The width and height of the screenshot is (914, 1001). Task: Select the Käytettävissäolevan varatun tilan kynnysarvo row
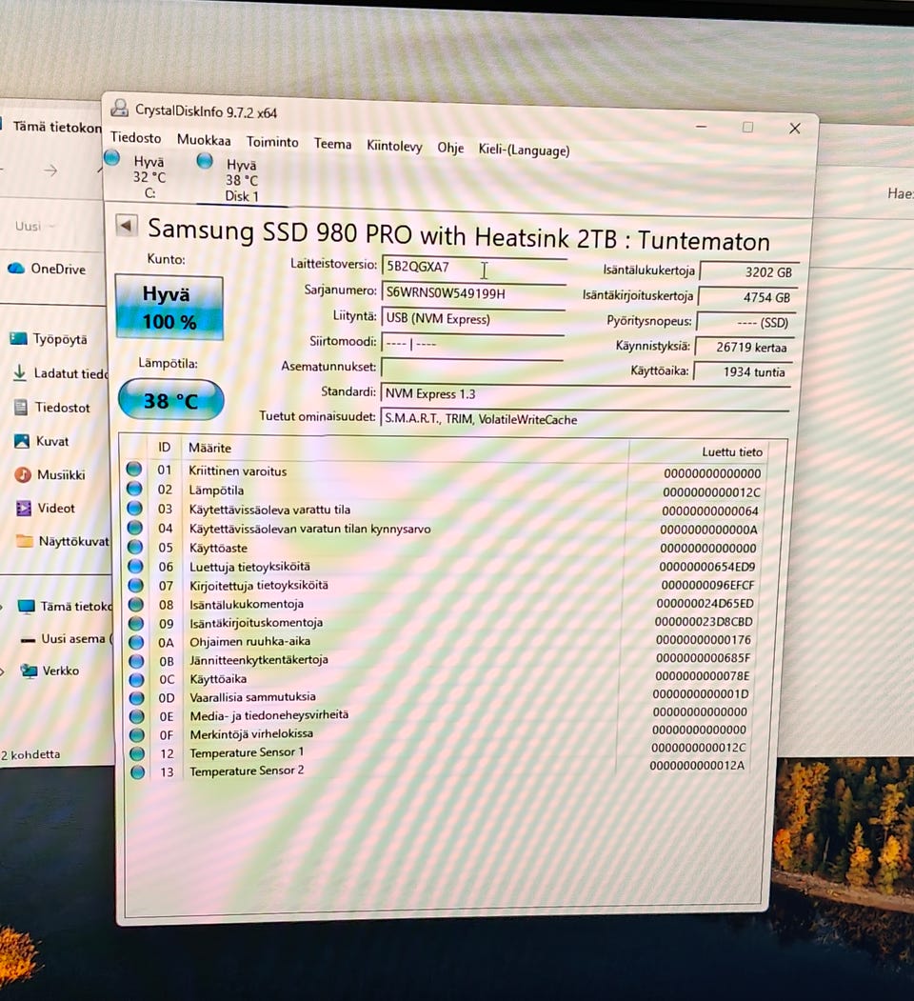445,529
